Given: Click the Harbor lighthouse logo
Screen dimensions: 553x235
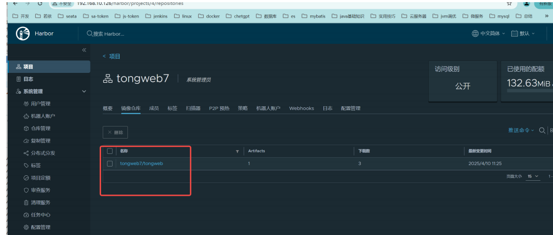Looking at the screenshot, I should pos(23,33).
